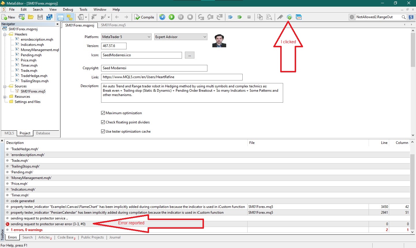The height and width of the screenshot is (248, 416).
Task: Open the Expert Advisor type dropdown
Action: coord(181,37)
